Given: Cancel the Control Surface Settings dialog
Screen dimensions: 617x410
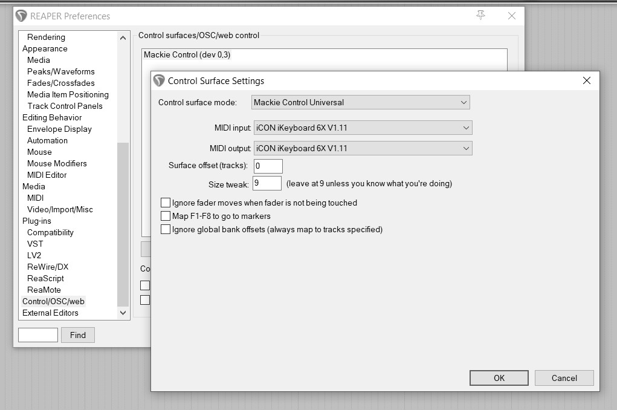Looking at the screenshot, I should tap(564, 378).
